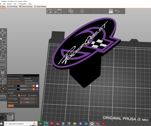Open Windows Start menu button
This screenshot has height=126, width=151.
[1, 124]
